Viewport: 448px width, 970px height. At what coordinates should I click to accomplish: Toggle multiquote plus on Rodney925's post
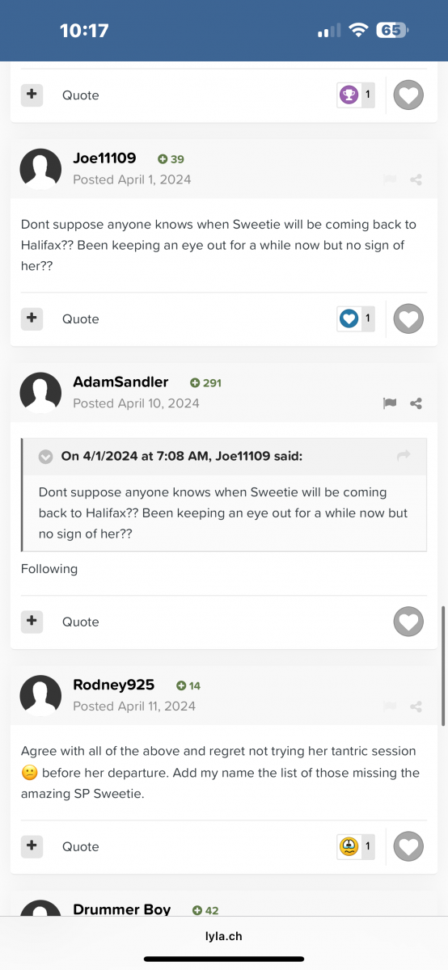coord(32,846)
